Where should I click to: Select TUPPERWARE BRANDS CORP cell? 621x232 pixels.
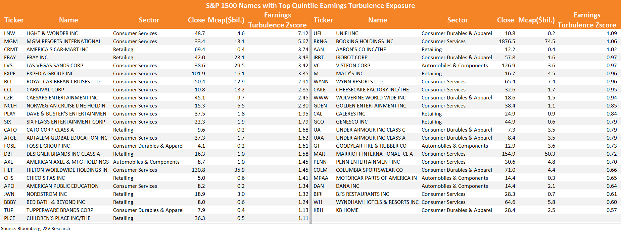[60, 210]
